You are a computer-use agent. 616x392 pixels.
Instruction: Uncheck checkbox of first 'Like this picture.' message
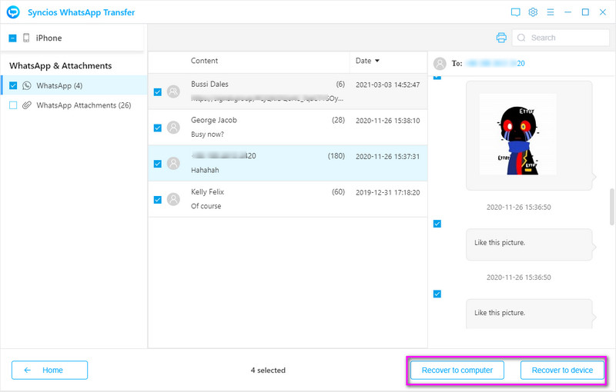click(437, 224)
